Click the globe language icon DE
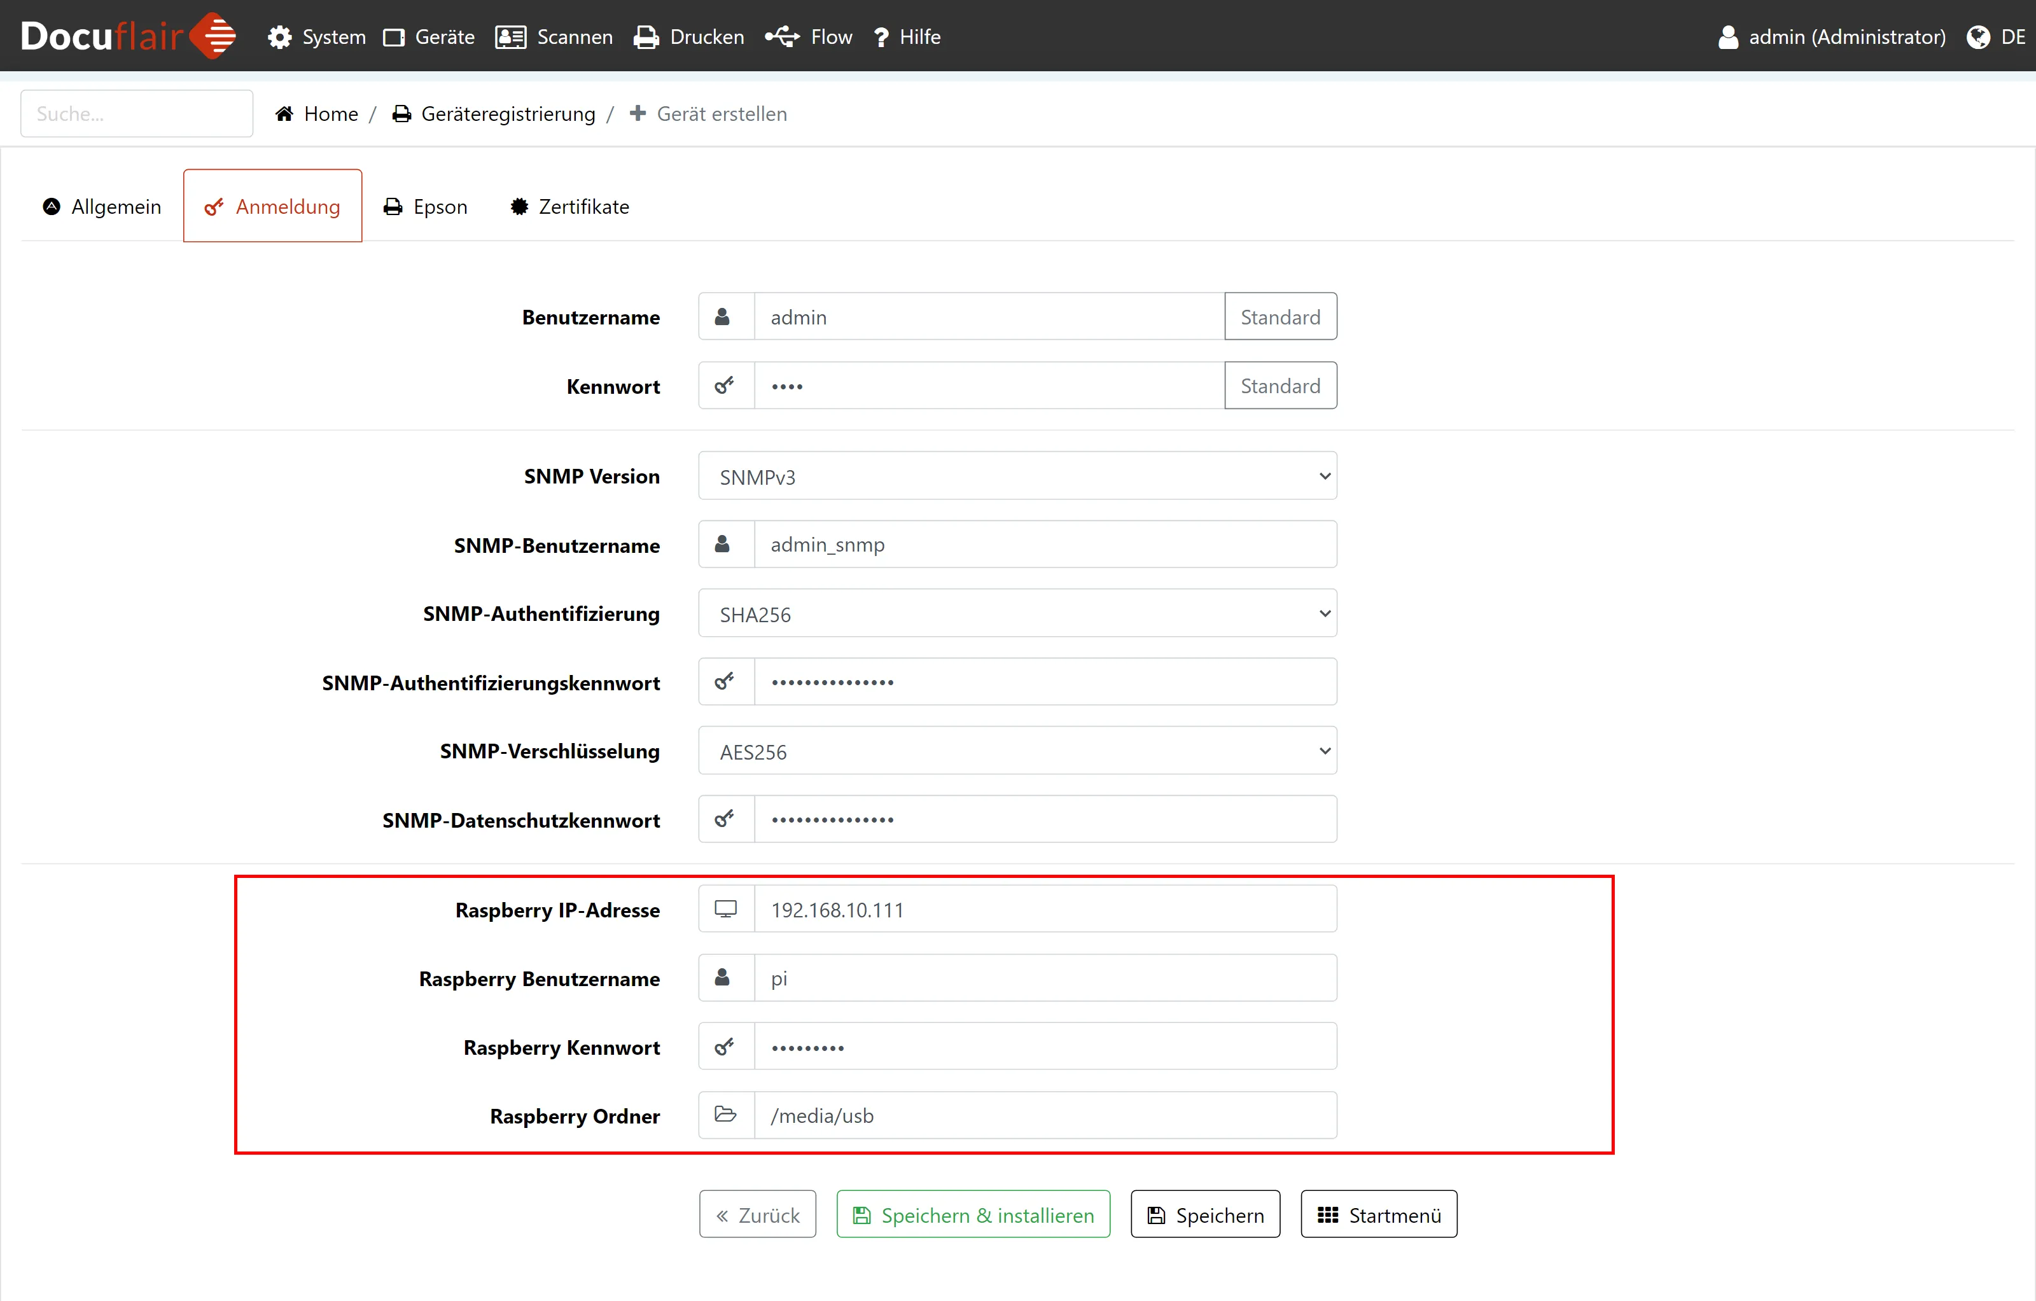The width and height of the screenshot is (2036, 1301). 1977,37
